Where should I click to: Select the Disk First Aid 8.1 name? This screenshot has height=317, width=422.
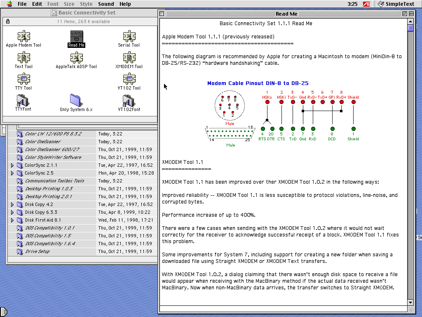(x=43, y=220)
